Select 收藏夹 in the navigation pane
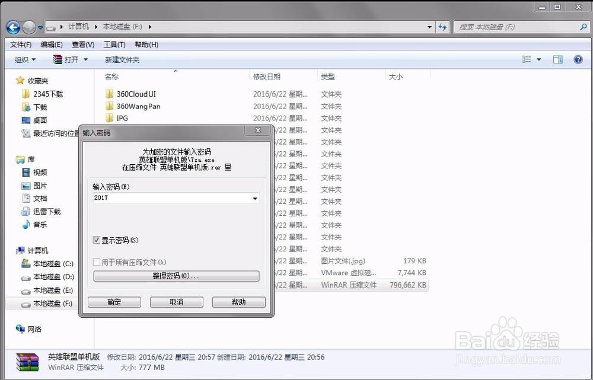Viewport: 593px width, 380px height. tap(32, 81)
